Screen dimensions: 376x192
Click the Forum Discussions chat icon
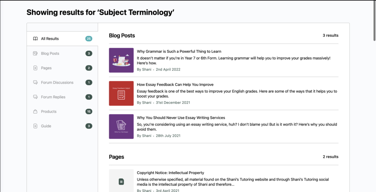point(35,83)
